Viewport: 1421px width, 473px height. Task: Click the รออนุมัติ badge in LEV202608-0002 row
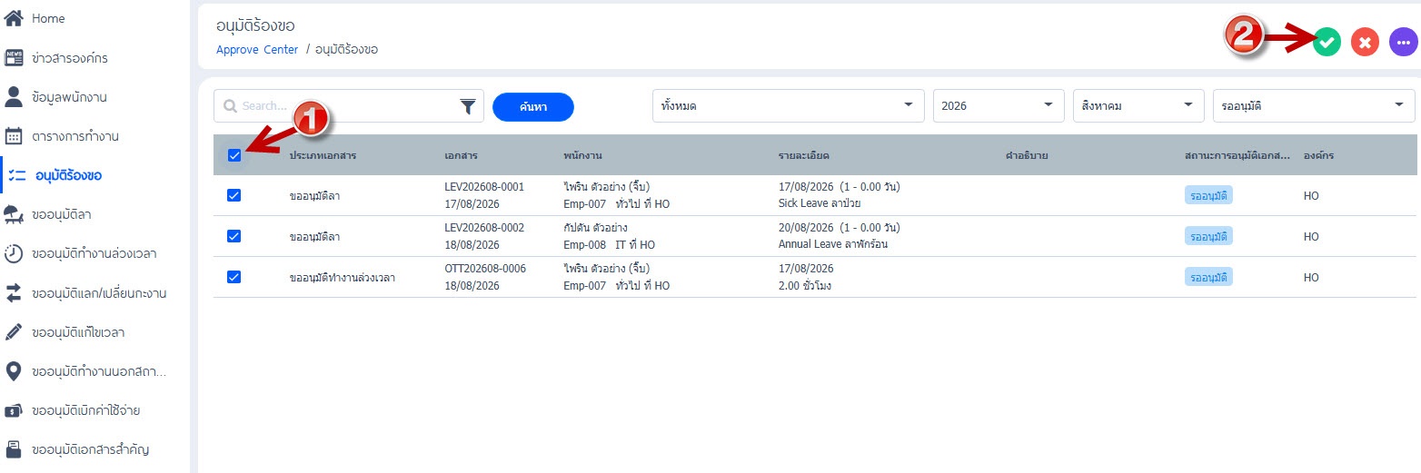[x=1208, y=236]
